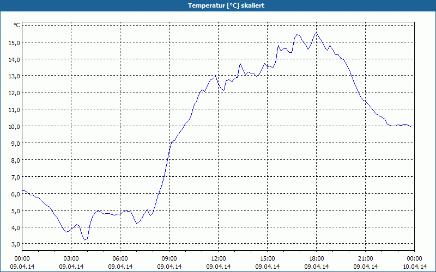Click the chart title 'Temperatur [°C] skaliert'

(x=226, y=5)
